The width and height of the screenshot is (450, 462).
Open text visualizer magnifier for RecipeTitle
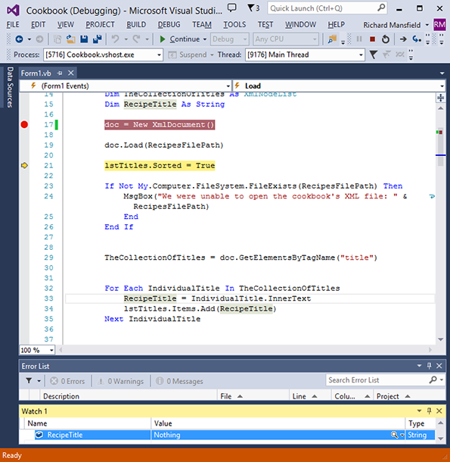394,435
